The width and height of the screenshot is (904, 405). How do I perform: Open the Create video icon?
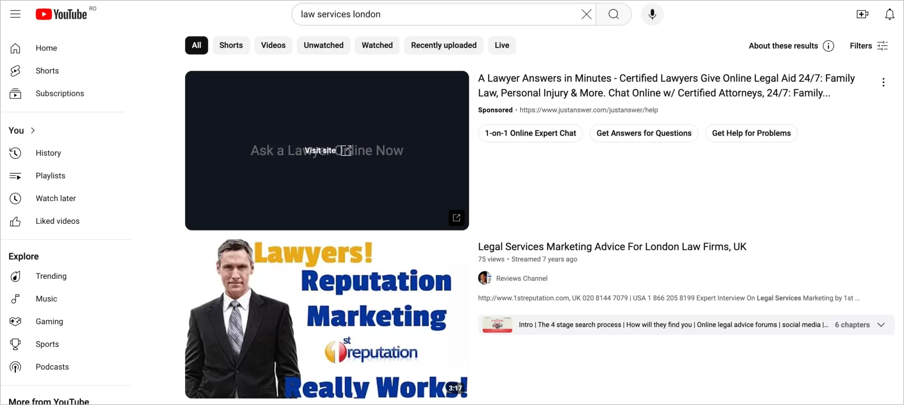pyautogui.click(x=862, y=14)
